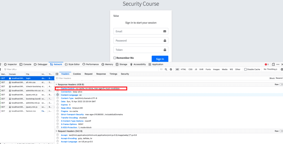
Task: Toggle responsive design mode icon
Action: click(x=273, y=64)
